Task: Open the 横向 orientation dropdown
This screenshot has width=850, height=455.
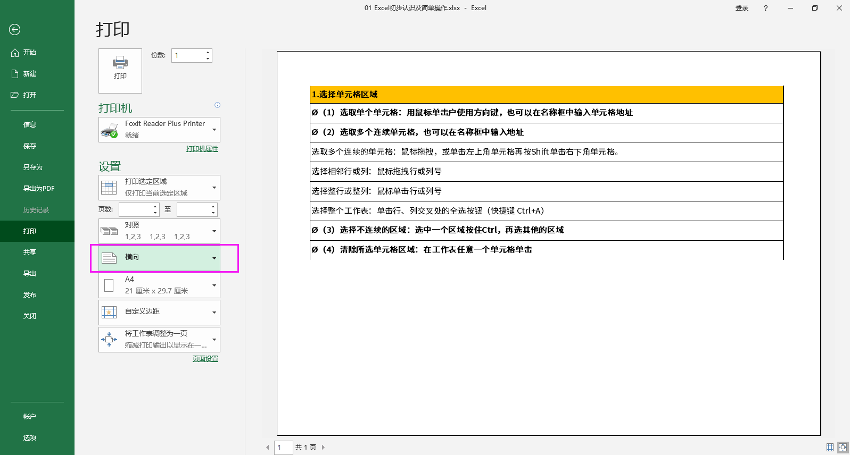Action: pyautogui.click(x=159, y=258)
